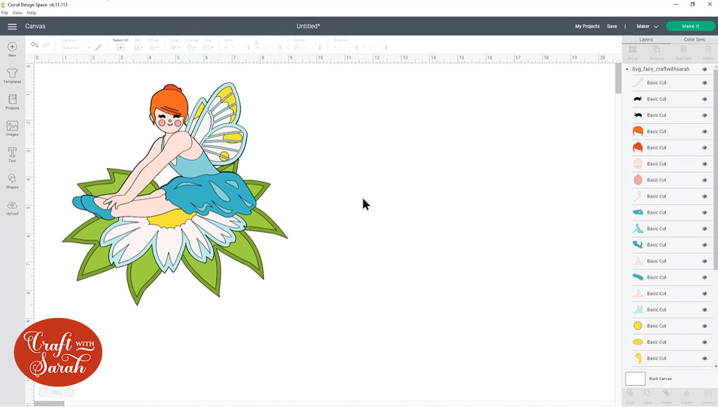Open the View menu
This screenshot has height=407, width=718.
[17, 13]
